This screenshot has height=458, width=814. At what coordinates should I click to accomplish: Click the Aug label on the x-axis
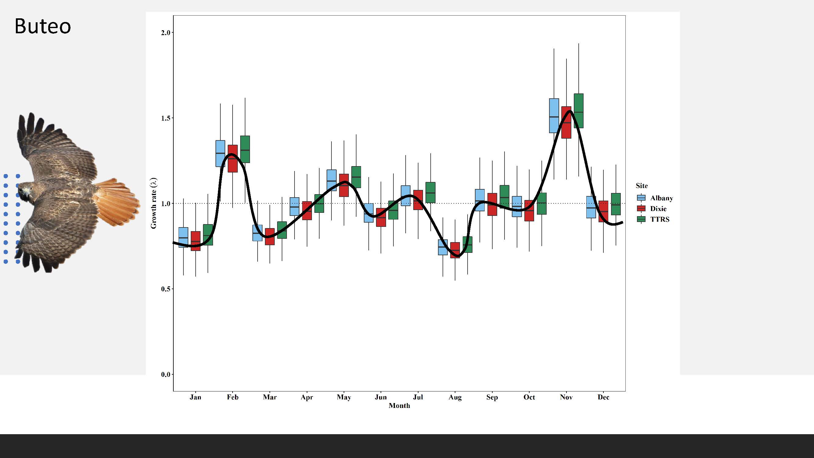point(455,397)
